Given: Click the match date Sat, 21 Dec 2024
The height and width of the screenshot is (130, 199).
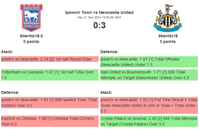Looking at the screenshot, I should click(x=99, y=17).
